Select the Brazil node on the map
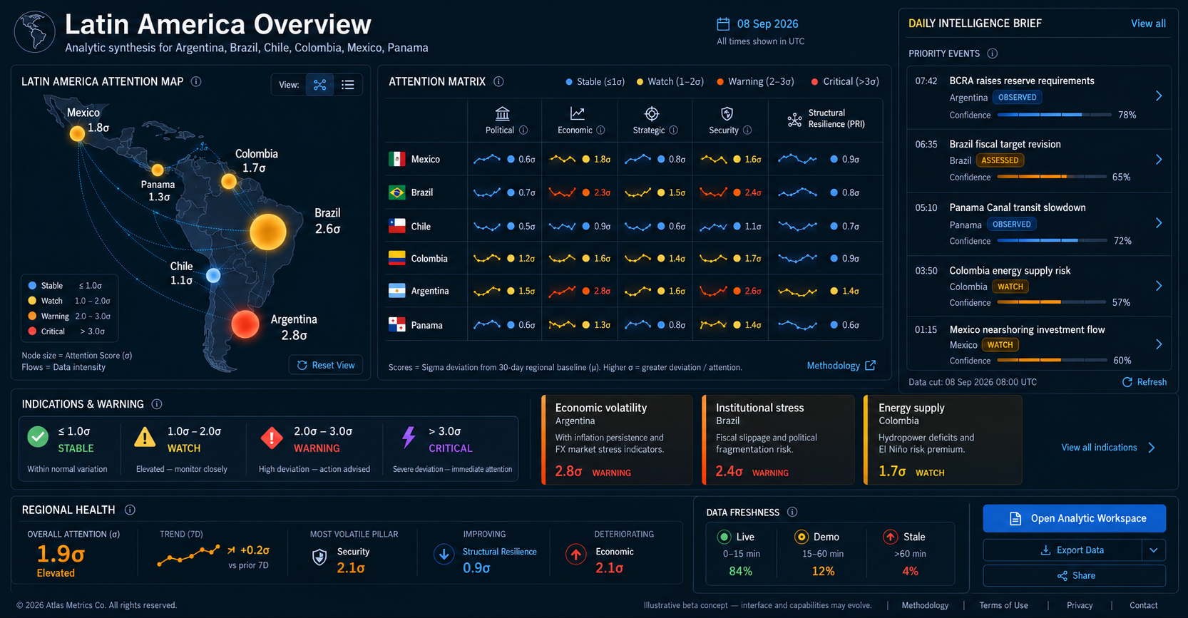Image resolution: width=1188 pixels, height=618 pixels. [x=267, y=232]
